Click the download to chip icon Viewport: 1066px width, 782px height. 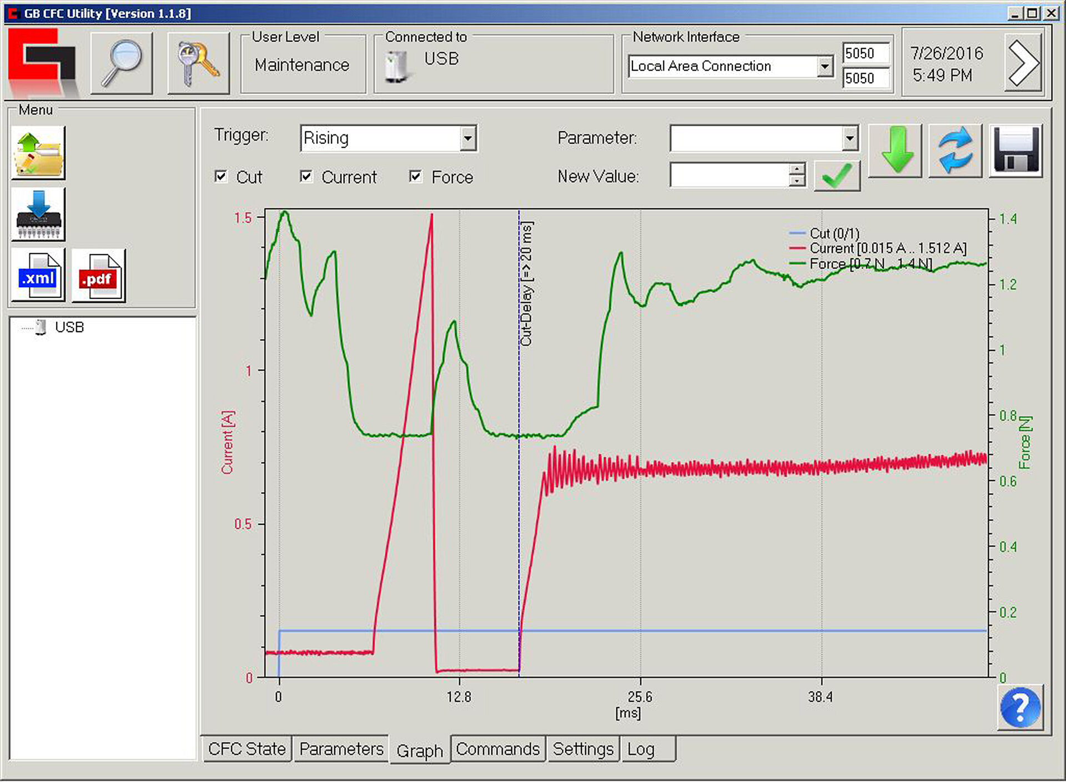tap(38, 214)
